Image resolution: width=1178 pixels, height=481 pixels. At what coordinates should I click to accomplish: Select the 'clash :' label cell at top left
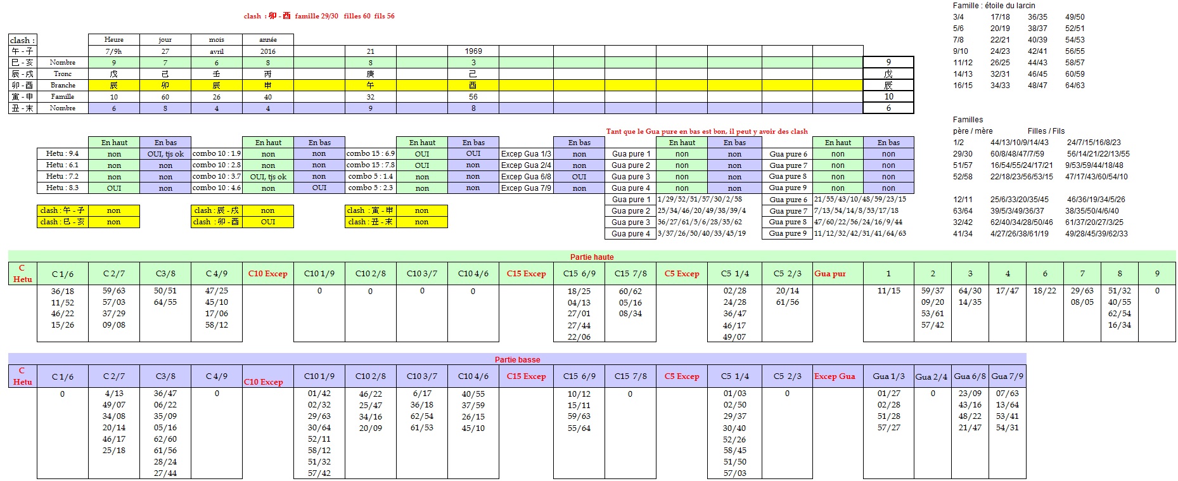(x=23, y=40)
